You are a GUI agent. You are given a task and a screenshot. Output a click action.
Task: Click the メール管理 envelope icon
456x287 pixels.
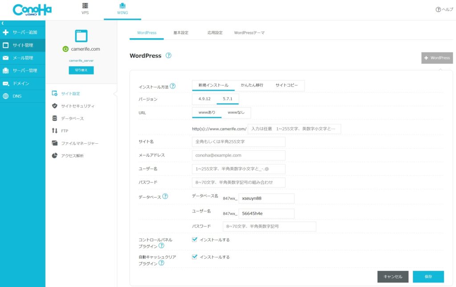pos(5,58)
